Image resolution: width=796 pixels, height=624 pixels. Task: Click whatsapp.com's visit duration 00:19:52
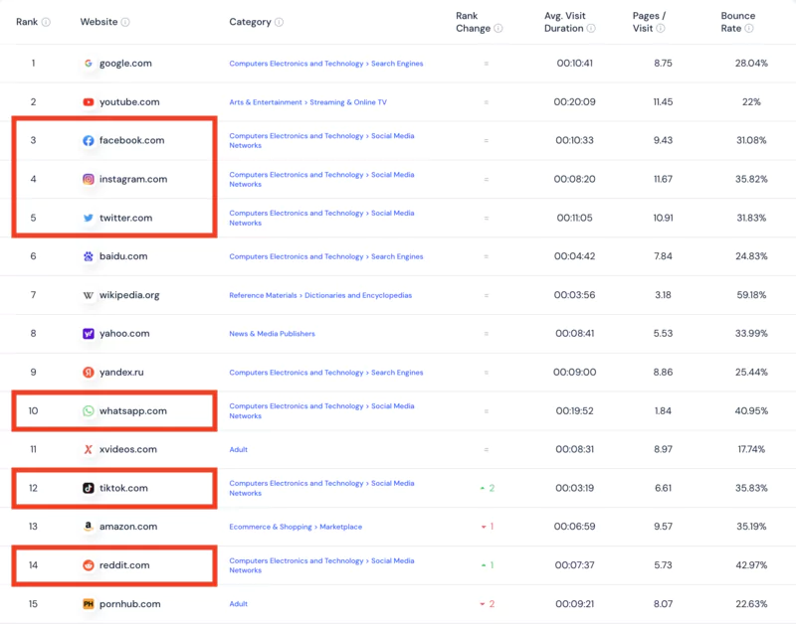pos(575,410)
